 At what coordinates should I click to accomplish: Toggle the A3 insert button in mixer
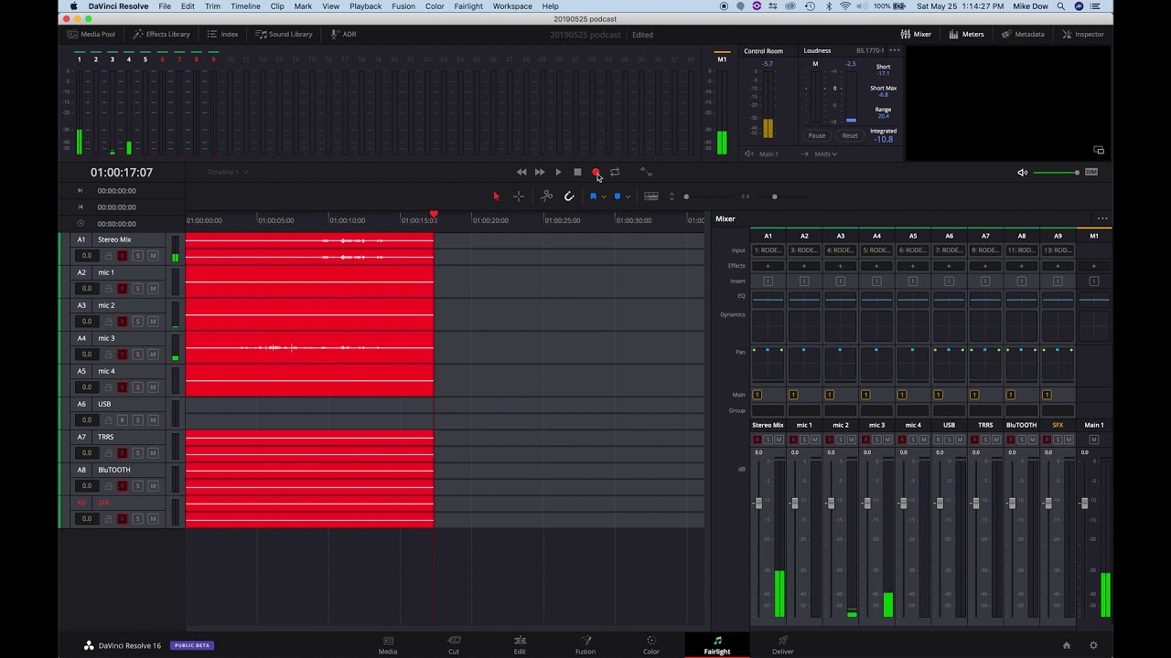(x=840, y=281)
